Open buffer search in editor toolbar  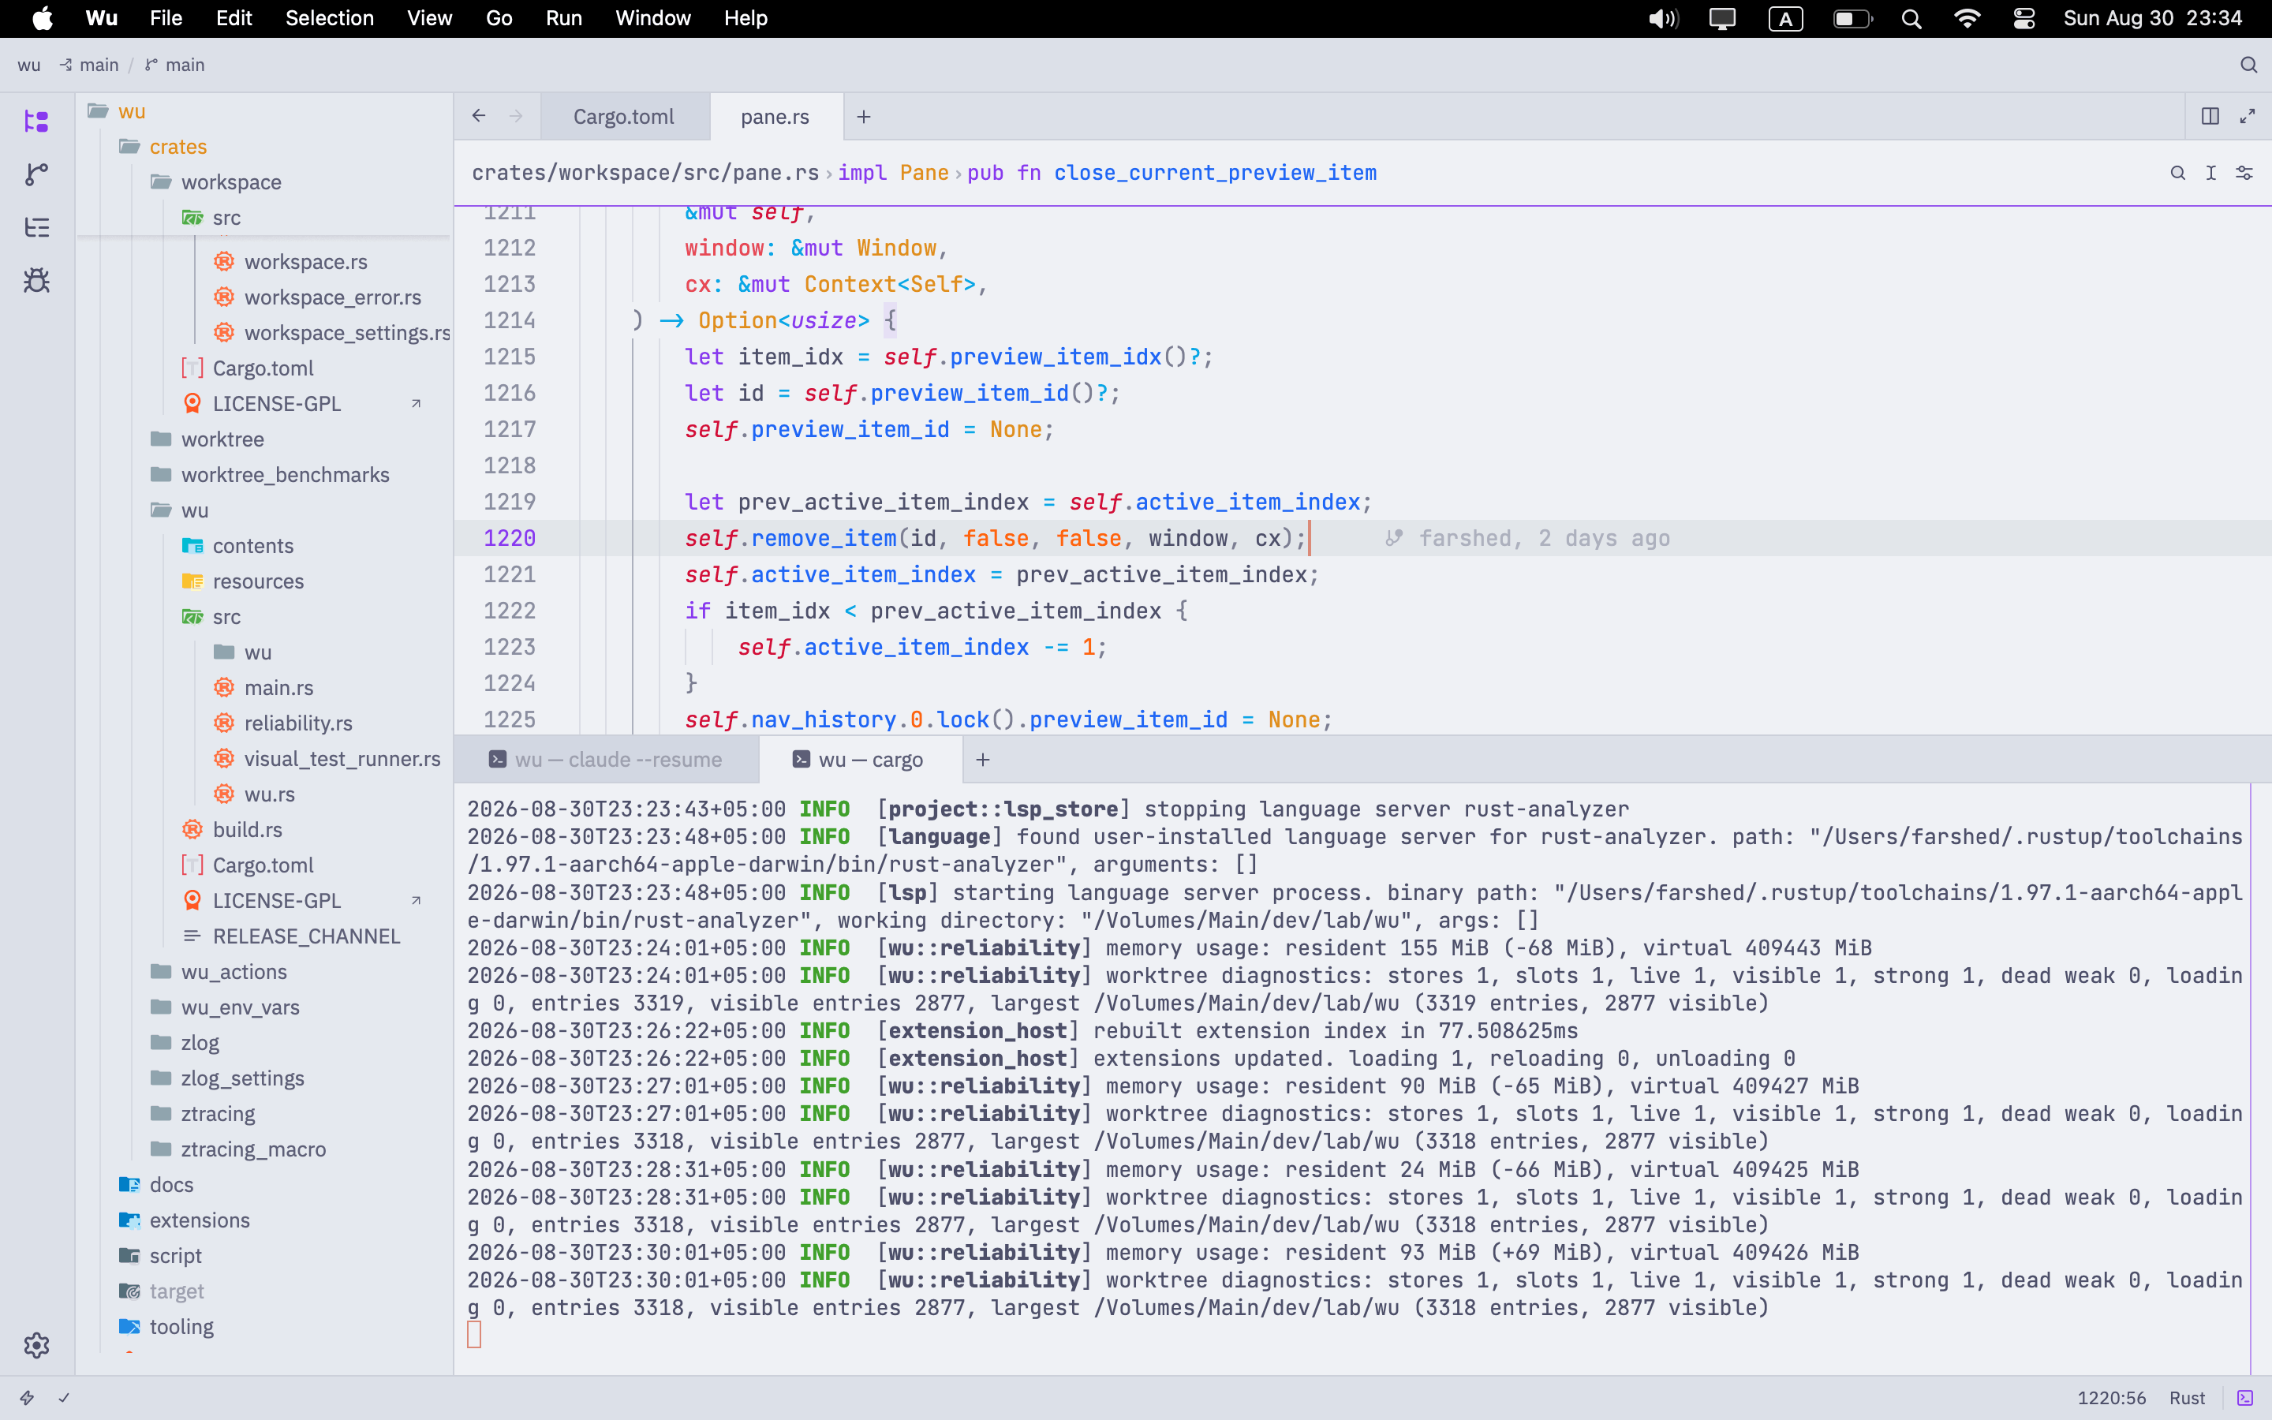tap(2178, 173)
